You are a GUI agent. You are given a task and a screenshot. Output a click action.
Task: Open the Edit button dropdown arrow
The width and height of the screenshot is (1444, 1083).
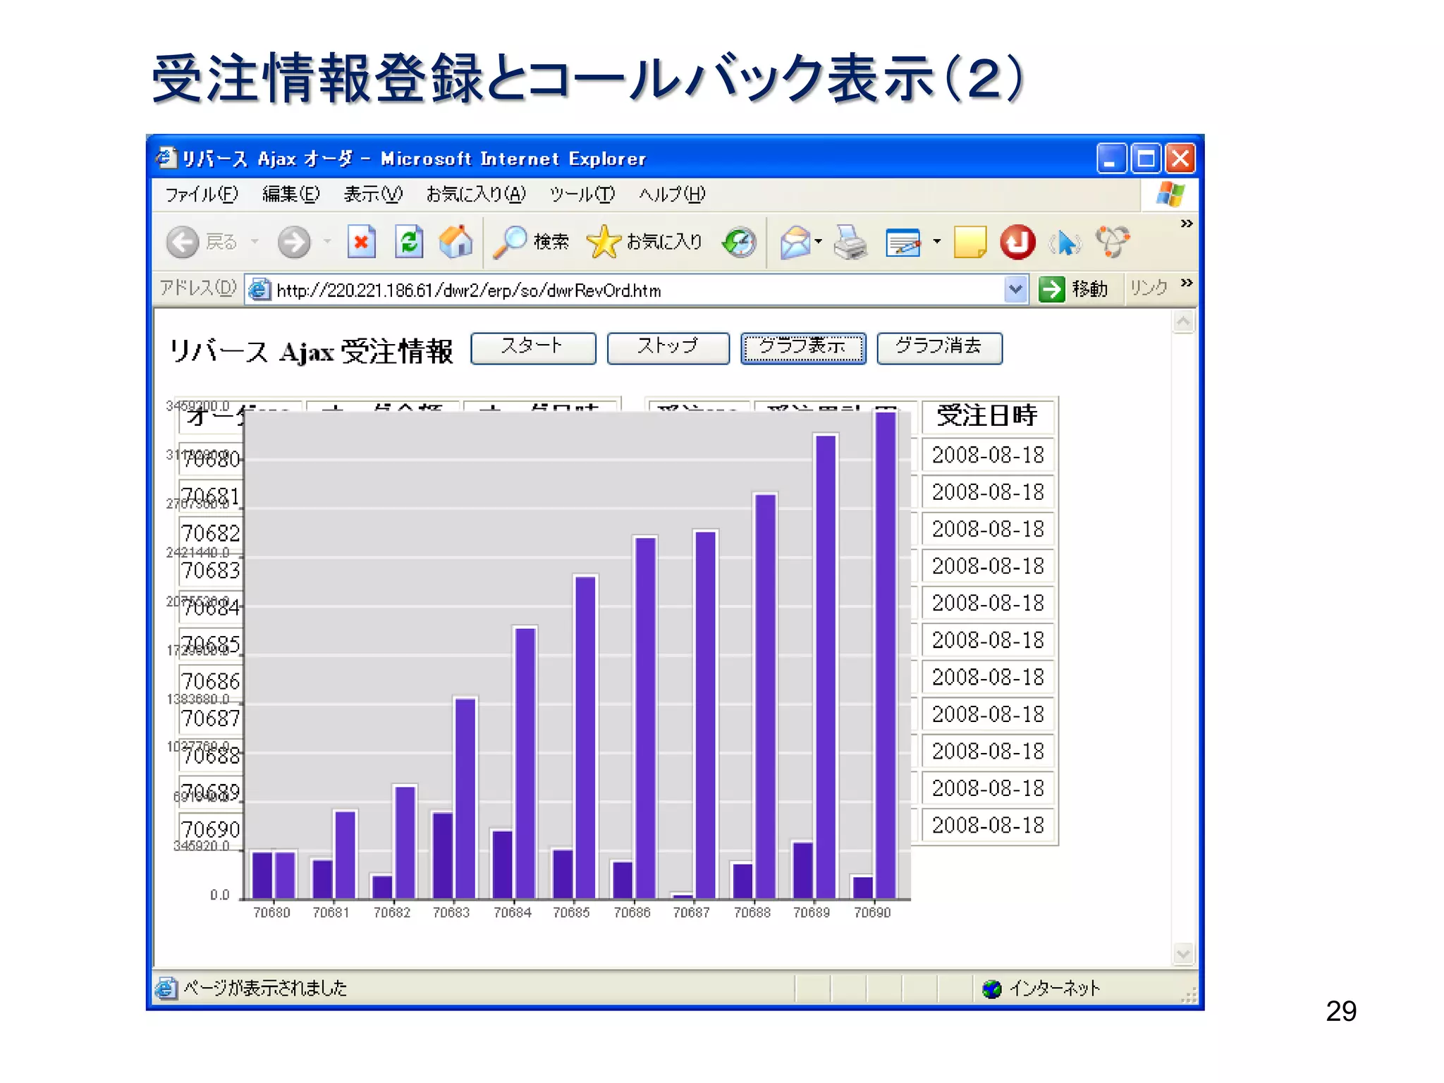[937, 242]
